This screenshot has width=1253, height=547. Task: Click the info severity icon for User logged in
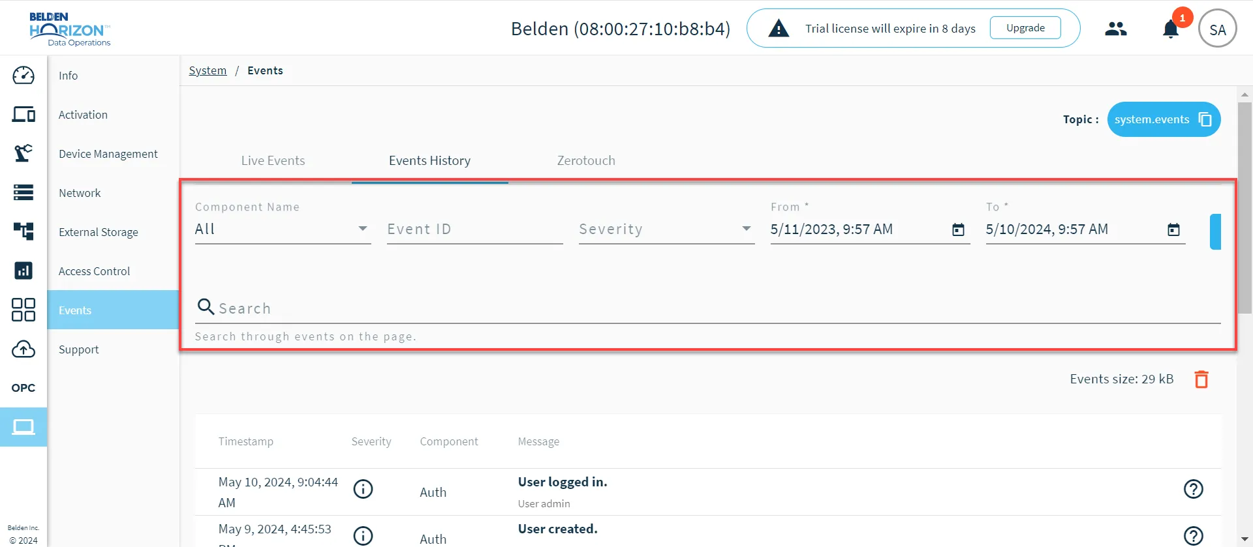[363, 489]
